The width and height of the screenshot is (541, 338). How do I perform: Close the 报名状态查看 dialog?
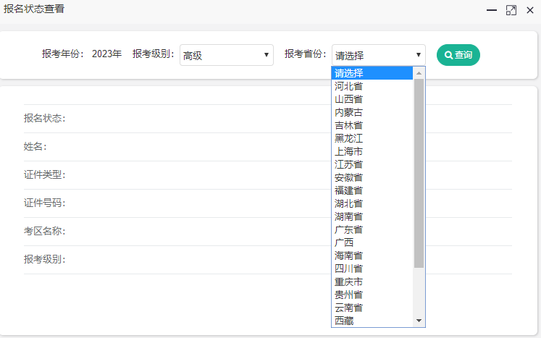coord(529,10)
